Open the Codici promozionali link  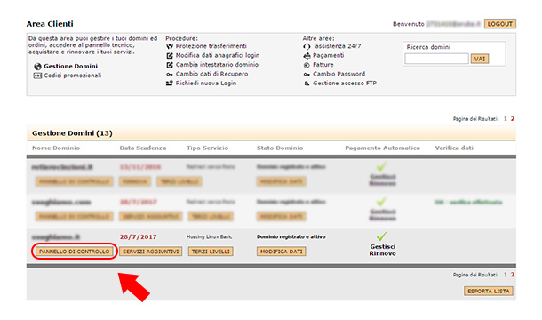73,76
